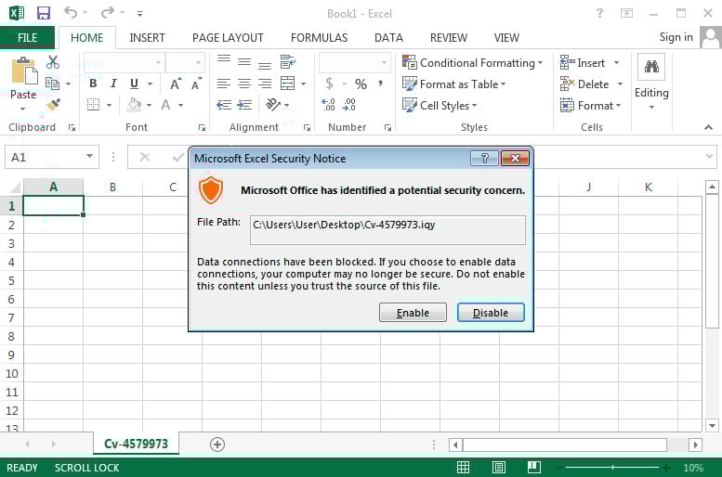Image resolution: width=722 pixels, height=477 pixels.
Task: Open the Name Box dropdown arrow
Action: coord(89,157)
